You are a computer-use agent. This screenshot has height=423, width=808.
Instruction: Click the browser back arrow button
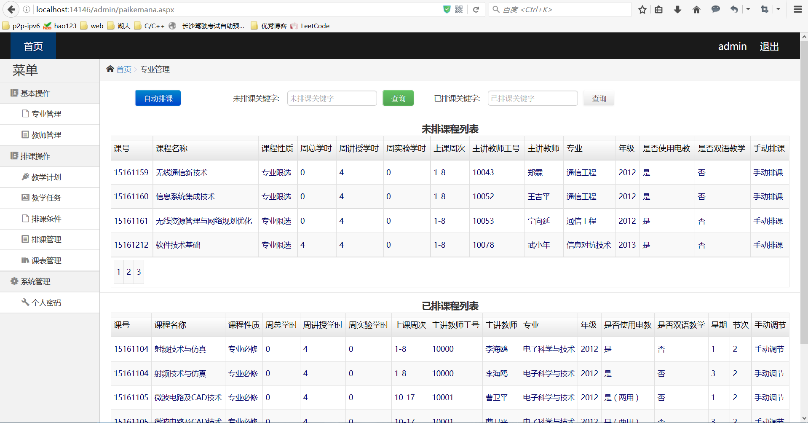click(x=11, y=9)
